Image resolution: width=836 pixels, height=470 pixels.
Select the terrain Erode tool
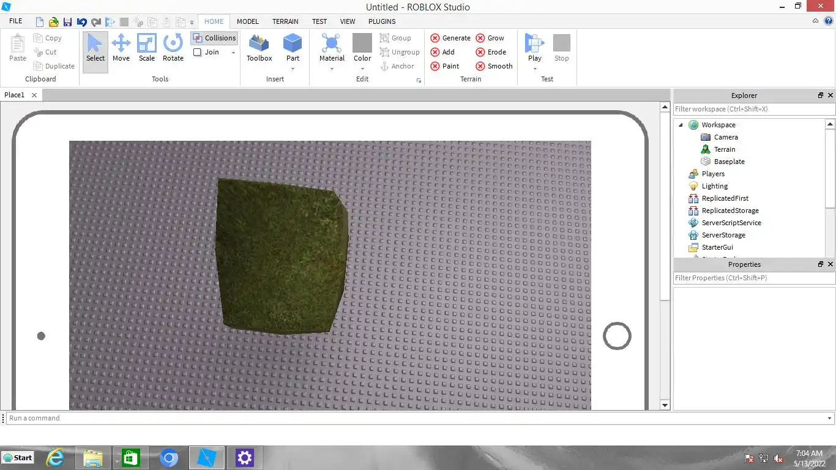click(x=491, y=52)
